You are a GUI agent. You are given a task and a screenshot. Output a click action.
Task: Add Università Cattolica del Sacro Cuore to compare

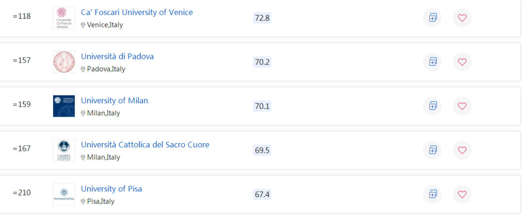coord(432,150)
